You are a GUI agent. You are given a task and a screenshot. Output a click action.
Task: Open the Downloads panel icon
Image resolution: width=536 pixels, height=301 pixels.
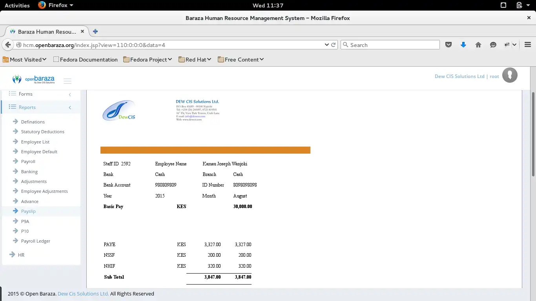(x=463, y=45)
